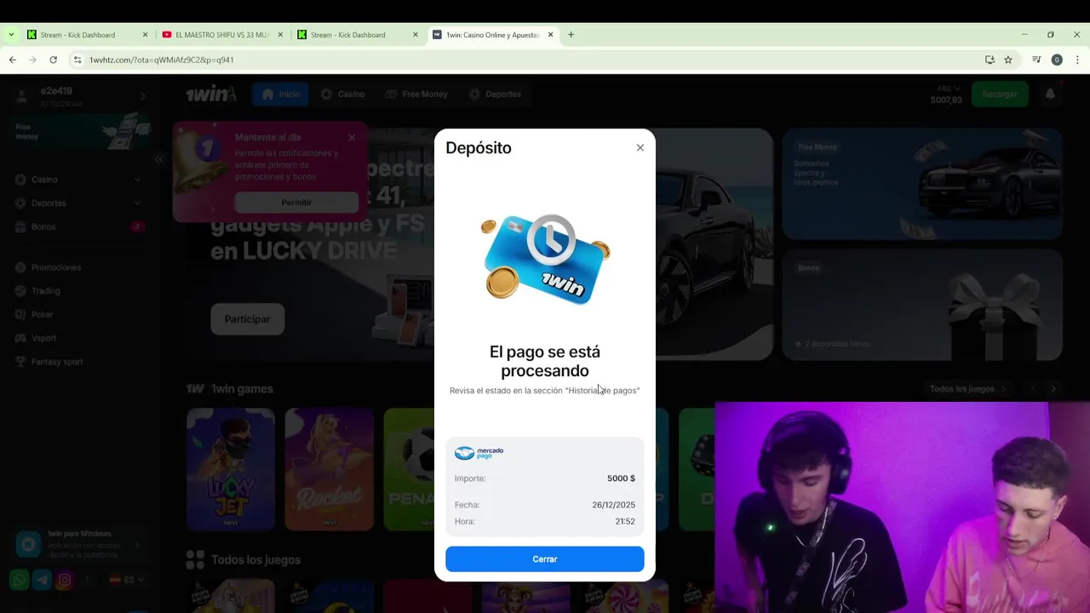
Task: Open the WhatsApp social icon
Action: (x=20, y=580)
